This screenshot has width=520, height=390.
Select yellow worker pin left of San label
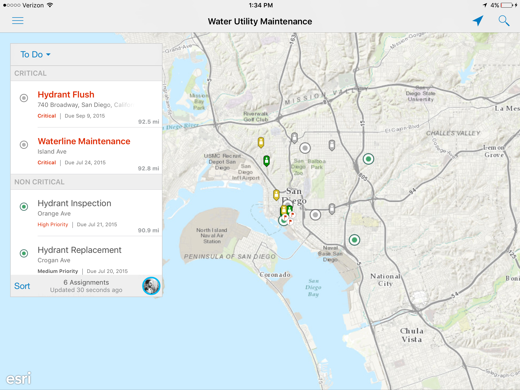click(276, 195)
